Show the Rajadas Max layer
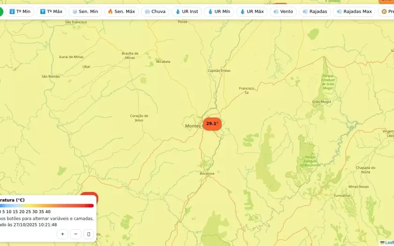Screen dimensions: 394x246 (x=354, y=12)
